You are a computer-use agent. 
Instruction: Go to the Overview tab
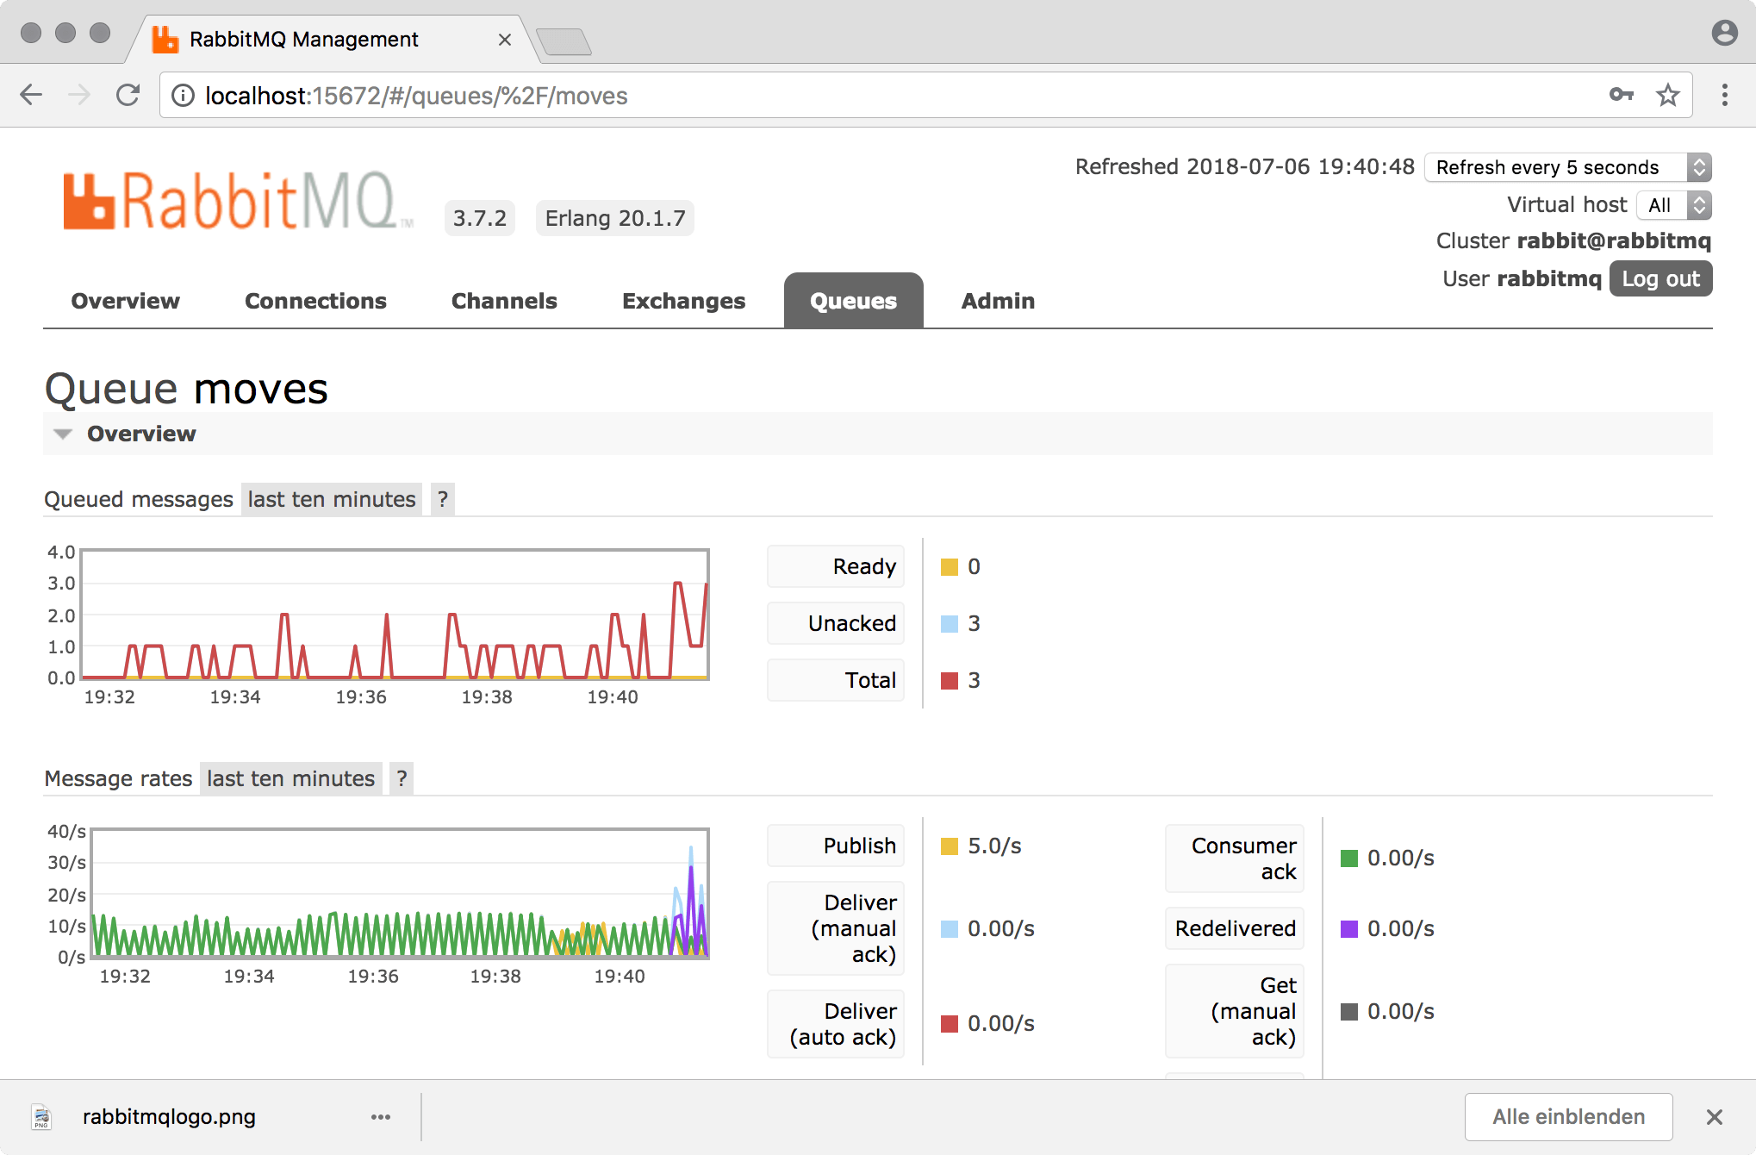(x=126, y=301)
